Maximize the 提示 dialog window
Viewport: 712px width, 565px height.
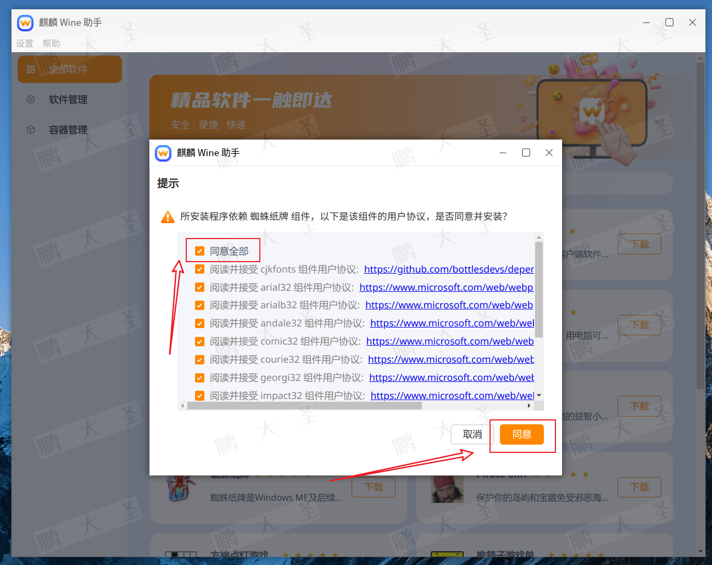coord(526,153)
